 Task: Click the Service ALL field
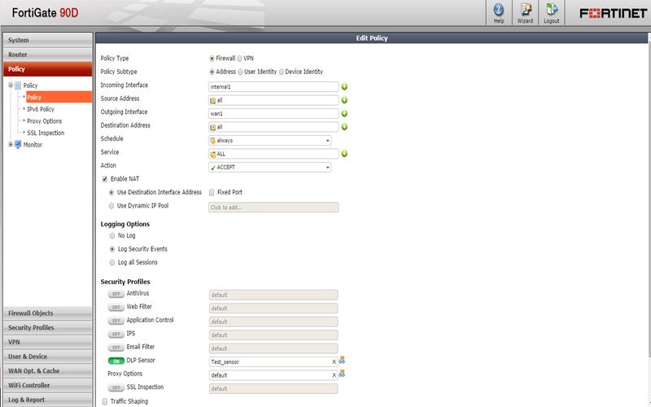pyautogui.click(x=273, y=154)
